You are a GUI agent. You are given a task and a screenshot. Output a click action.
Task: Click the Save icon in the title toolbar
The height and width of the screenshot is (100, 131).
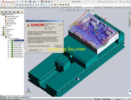pyautogui.click(x=30, y=2)
